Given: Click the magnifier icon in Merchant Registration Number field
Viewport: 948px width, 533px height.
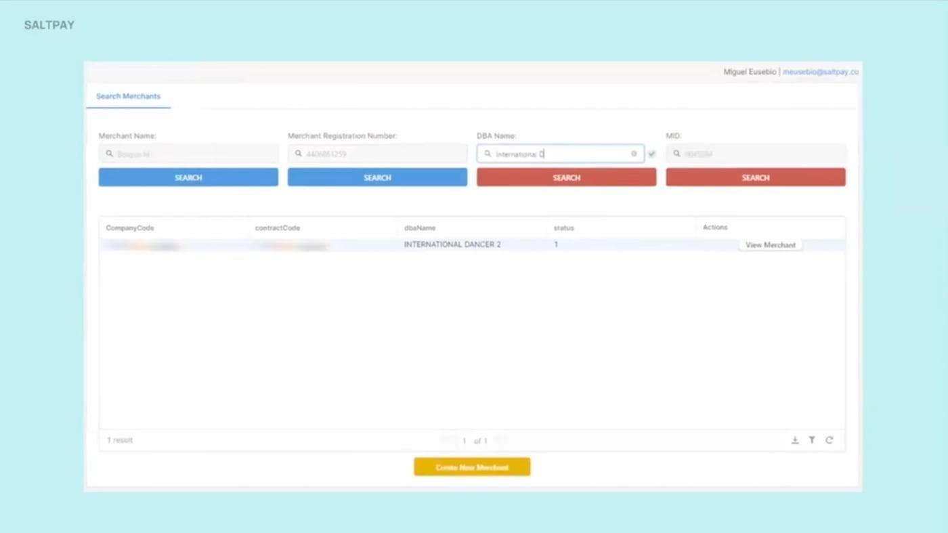Looking at the screenshot, I should click(298, 154).
